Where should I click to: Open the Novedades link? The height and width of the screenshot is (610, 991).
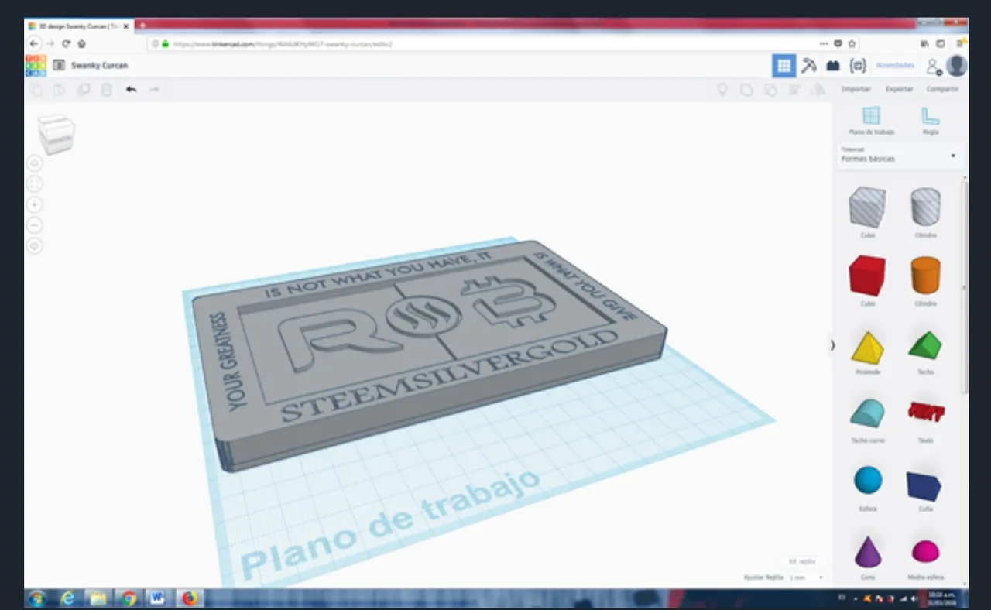(x=895, y=66)
